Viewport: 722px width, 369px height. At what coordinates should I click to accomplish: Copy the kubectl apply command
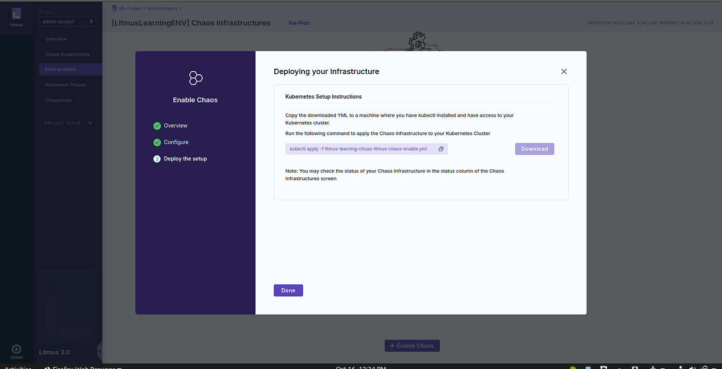441,149
